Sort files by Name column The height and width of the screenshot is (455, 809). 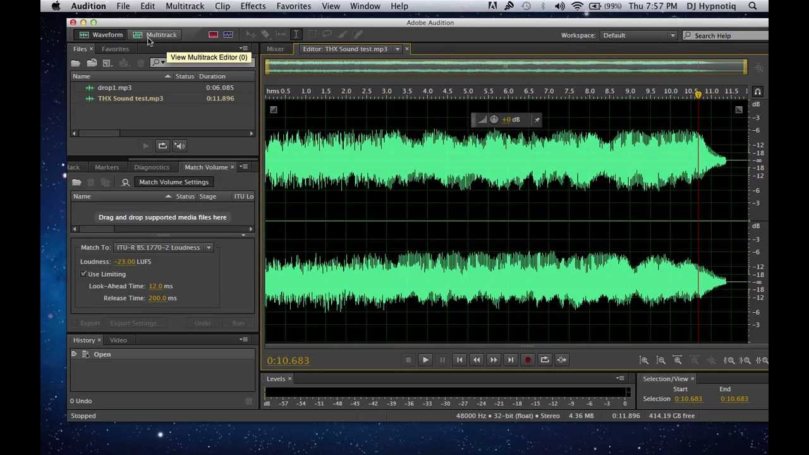point(122,76)
